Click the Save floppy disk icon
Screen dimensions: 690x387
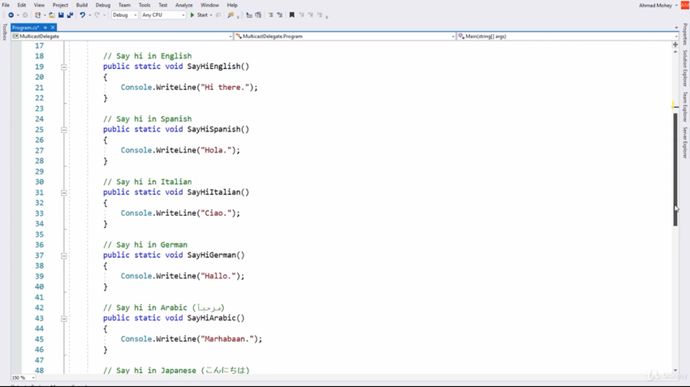click(61, 15)
